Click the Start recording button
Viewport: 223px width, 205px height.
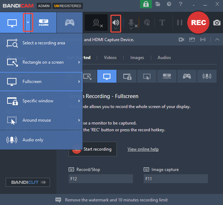pos(93,149)
